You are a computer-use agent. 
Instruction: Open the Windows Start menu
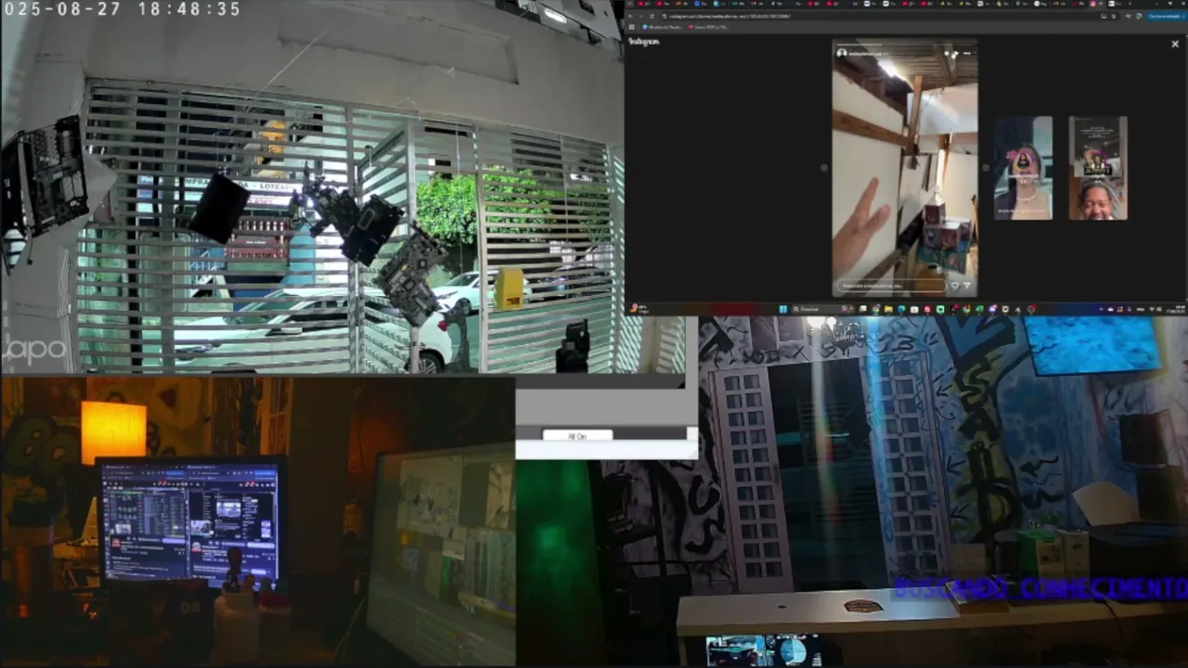click(x=783, y=309)
